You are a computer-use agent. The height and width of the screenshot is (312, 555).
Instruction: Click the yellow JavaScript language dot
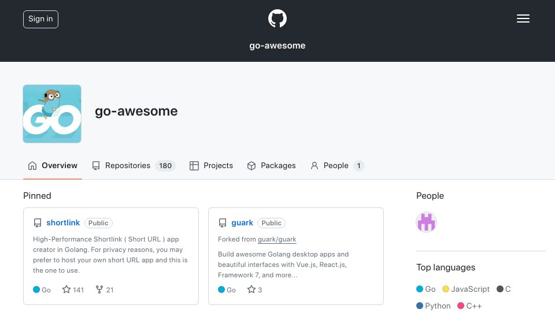[x=446, y=289]
